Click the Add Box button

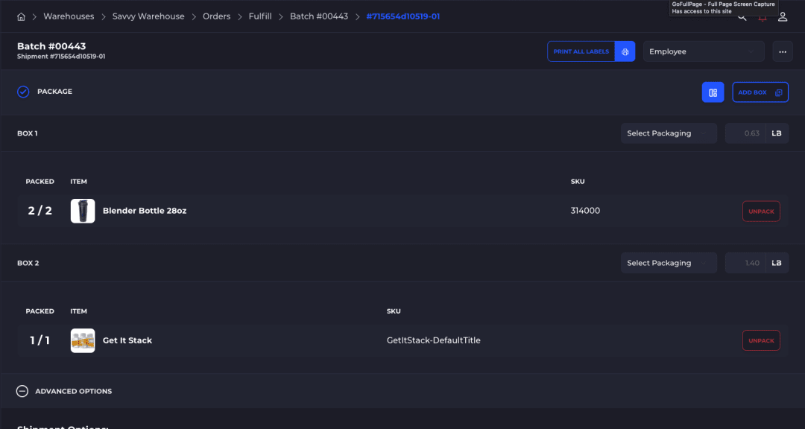(x=760, y=92)
